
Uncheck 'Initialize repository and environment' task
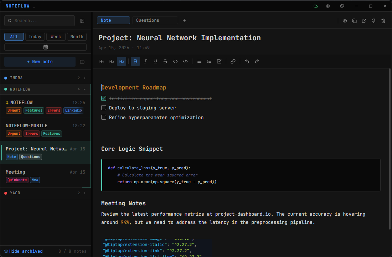[x=104, y=98]
